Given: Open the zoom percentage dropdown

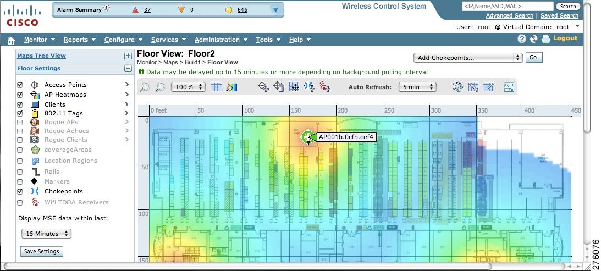Looking at the screenshot, I should (188, 87).
